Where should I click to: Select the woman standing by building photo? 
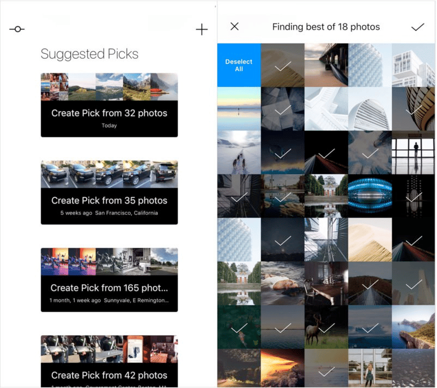tap(370, 368)
